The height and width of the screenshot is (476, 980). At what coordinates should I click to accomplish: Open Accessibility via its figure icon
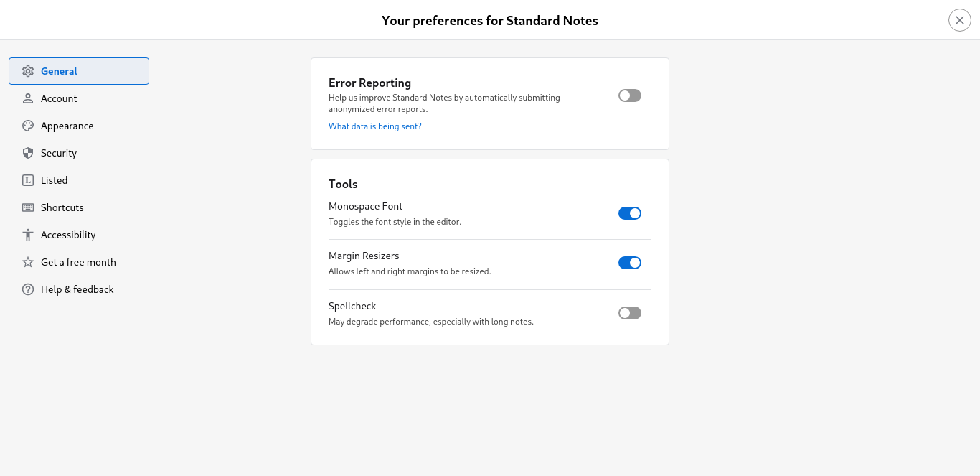point(27,235)
